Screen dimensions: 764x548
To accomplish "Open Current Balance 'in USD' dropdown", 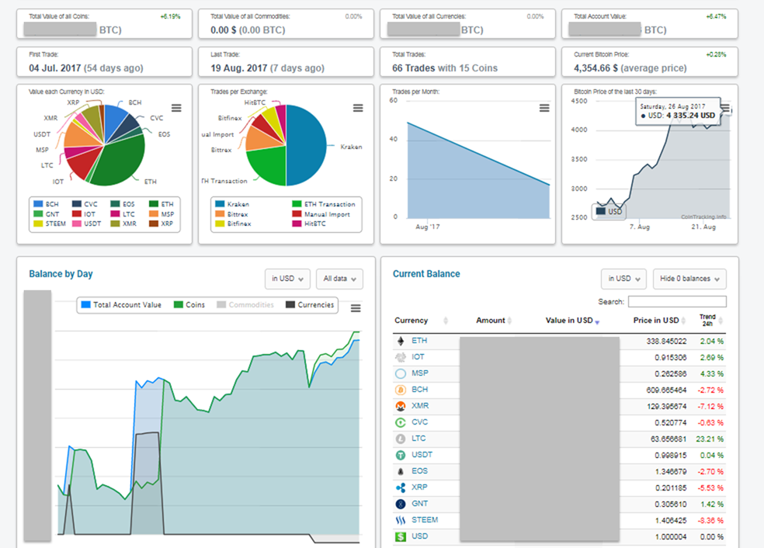I will point(623,279).
